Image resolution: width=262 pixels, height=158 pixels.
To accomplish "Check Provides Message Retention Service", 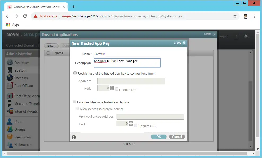I will click(x=74, y=102).
